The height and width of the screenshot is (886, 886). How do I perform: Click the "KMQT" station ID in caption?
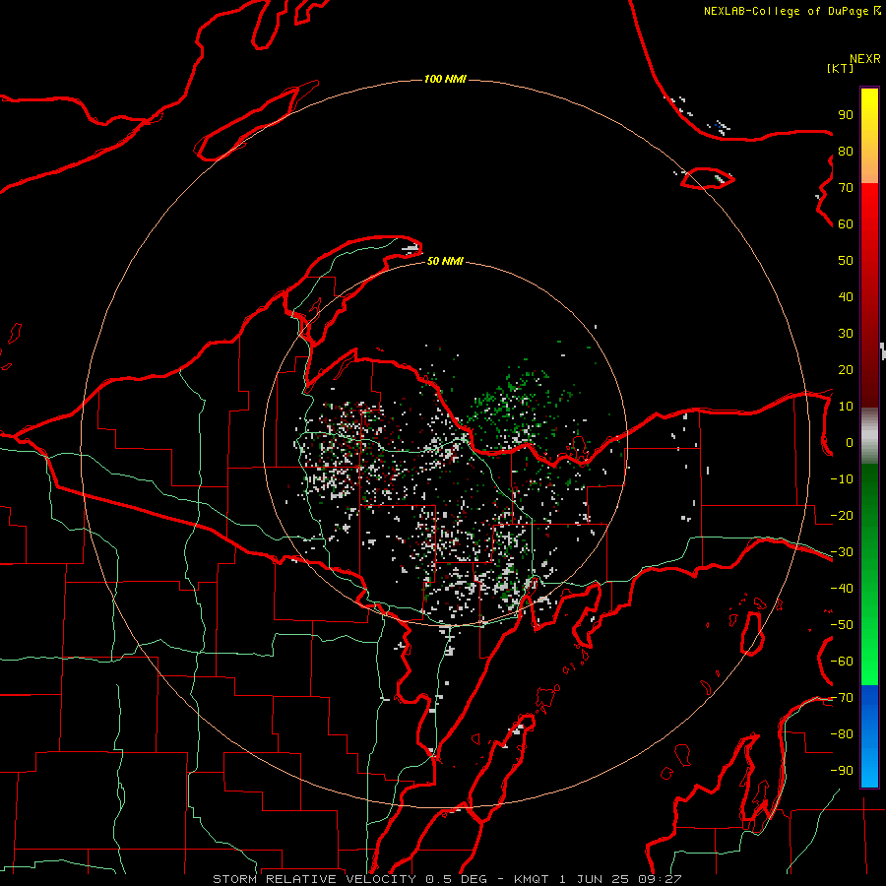tap(532, 879)
